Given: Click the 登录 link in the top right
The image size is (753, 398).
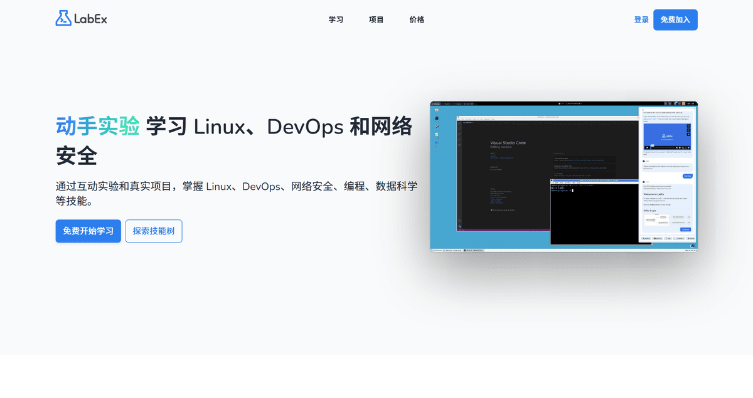Looking at the screenshot, I should pos(641,19).
